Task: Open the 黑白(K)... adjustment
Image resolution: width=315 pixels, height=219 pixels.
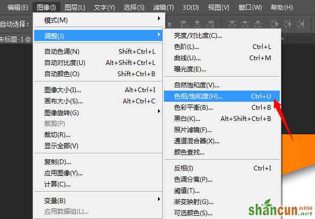Action: pyautogui.click(x=222, y=119)
